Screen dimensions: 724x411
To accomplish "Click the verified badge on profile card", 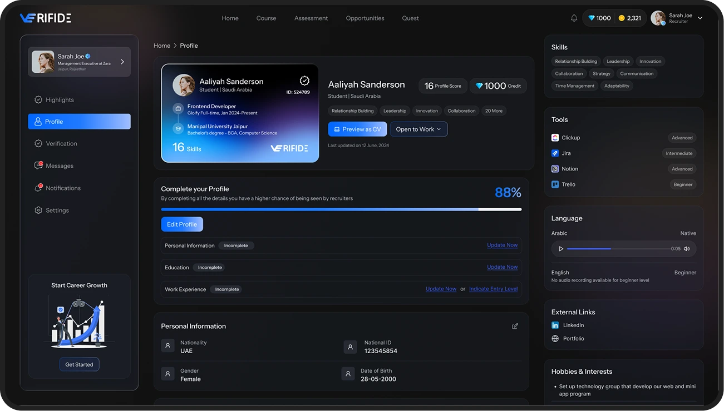I will 304,81.
